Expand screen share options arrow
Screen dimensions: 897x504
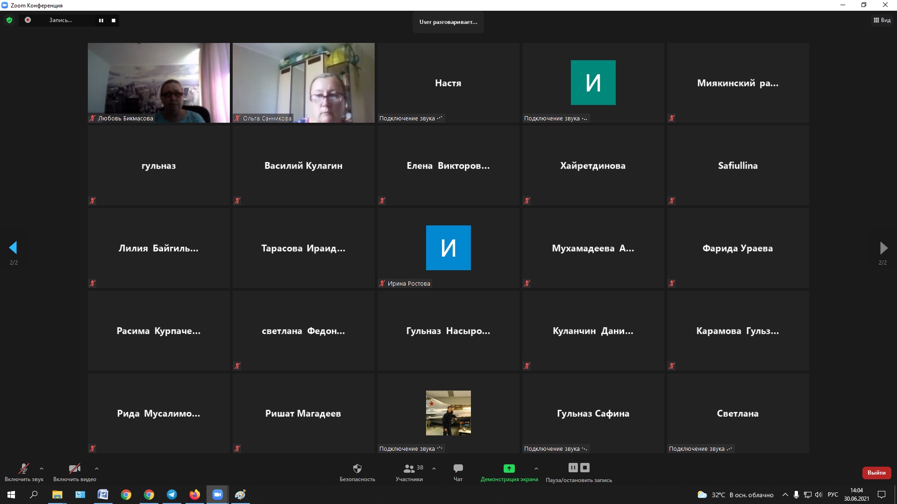(x=536, y=469)
